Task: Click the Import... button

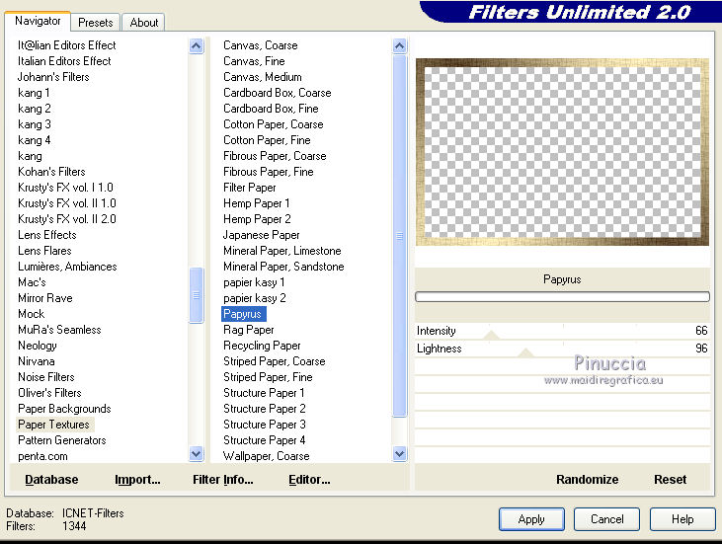Action: (137, 480)
